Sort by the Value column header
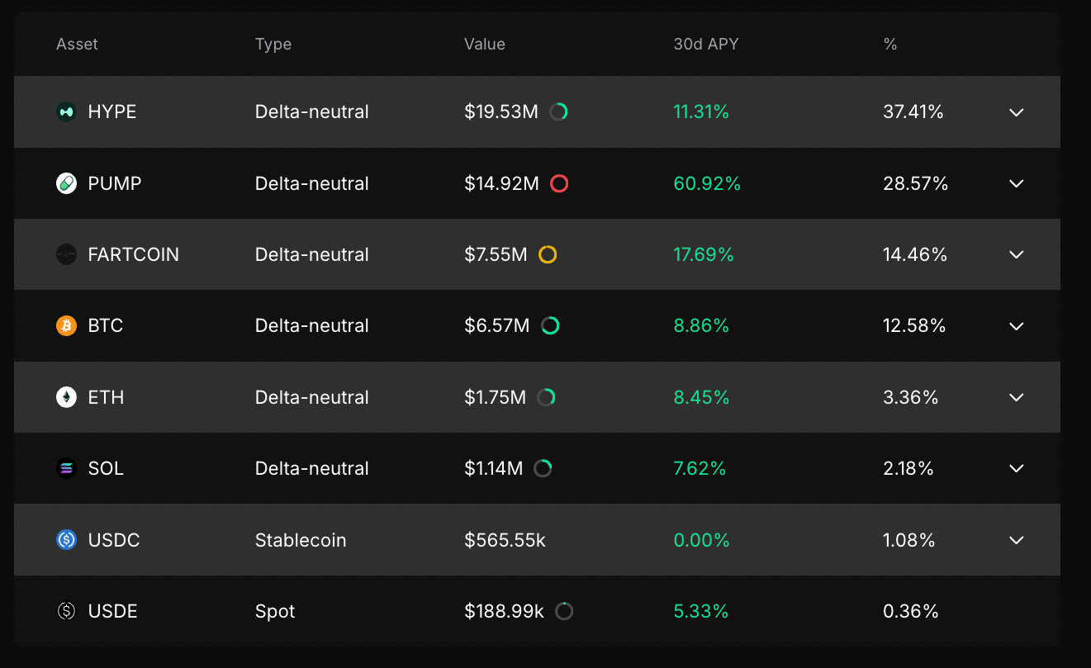 pyautogui.click(x=484, y=45)
